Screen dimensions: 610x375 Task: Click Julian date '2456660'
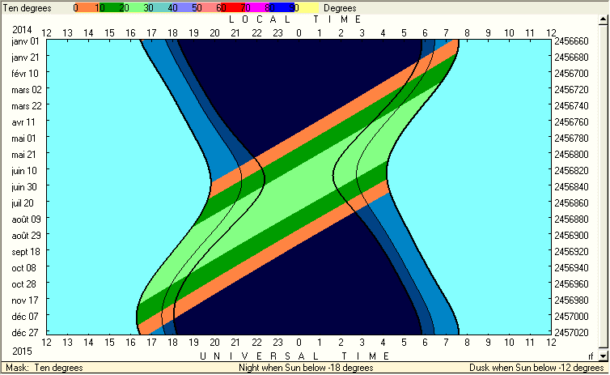click(571, 41)
